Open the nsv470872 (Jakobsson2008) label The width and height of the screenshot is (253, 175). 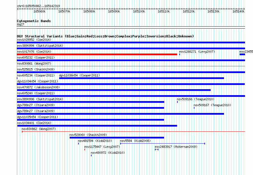(38, 87)
